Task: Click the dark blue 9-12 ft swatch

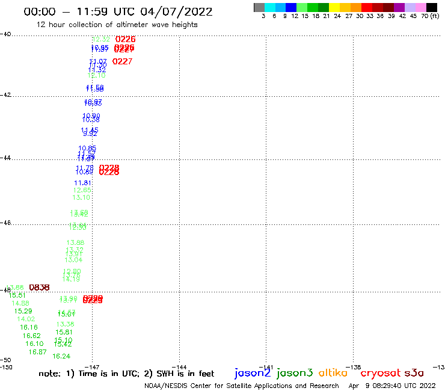Action: (x=291, y=7)
